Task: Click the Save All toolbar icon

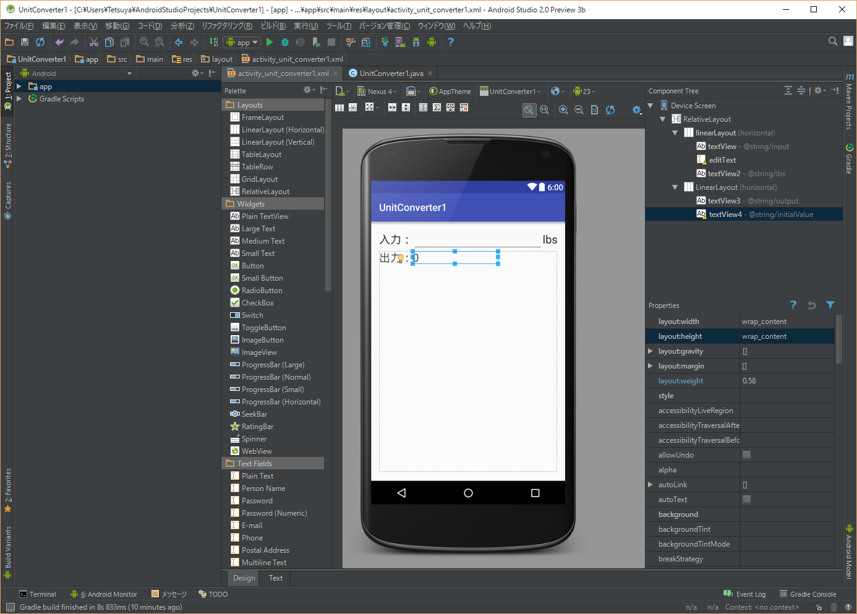Action: (25, 42)
